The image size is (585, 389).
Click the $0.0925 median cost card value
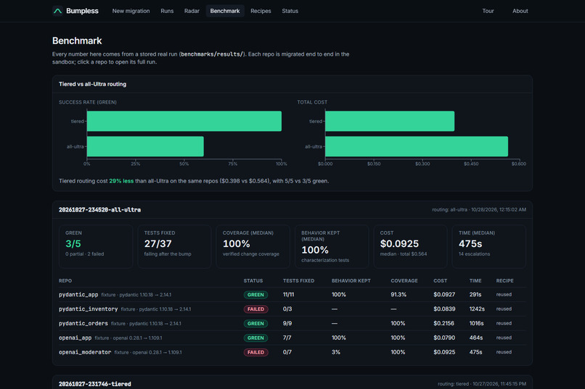(399, 244)
